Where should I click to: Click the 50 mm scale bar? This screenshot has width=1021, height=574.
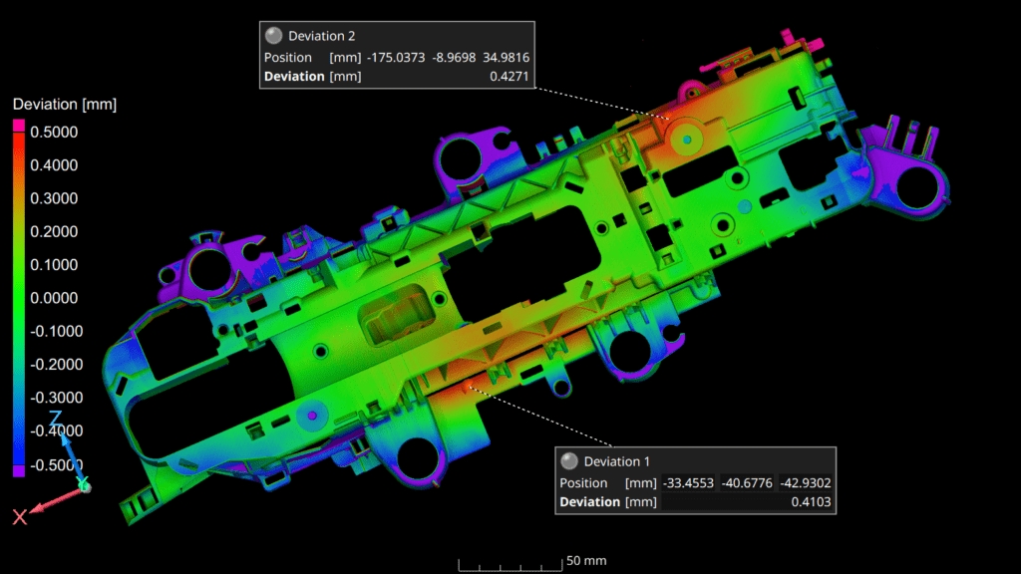[x=509, y=567]
